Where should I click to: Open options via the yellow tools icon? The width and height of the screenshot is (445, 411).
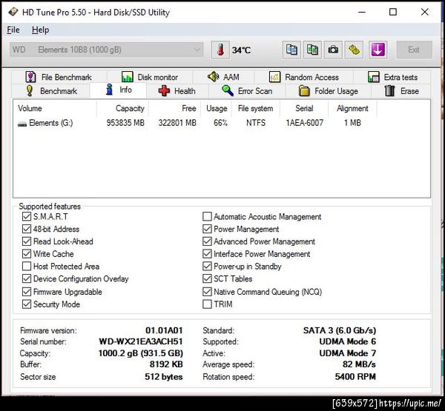tap(354, 50)
